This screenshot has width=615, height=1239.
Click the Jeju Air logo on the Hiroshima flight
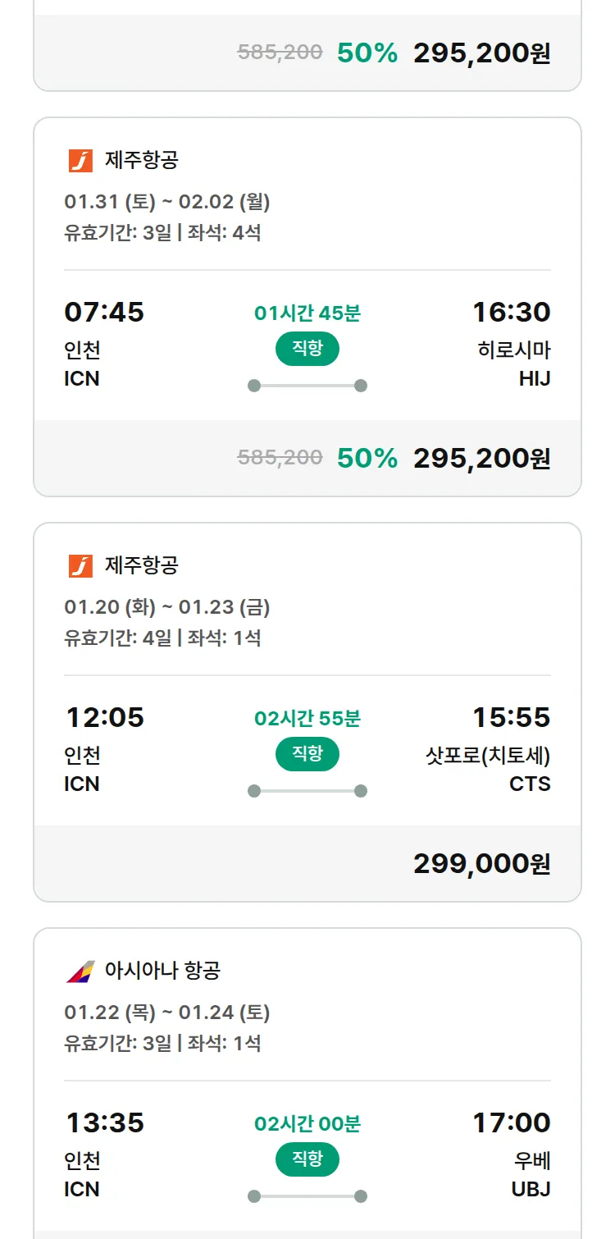point(80,161)
